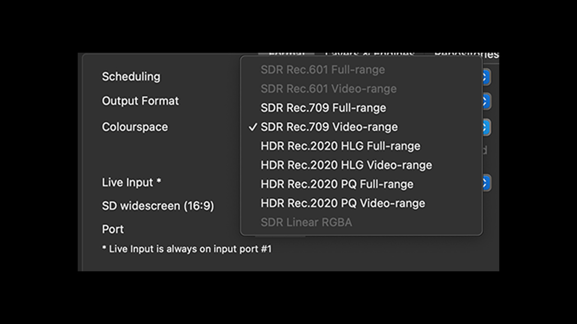Open the Scheduling dropdown arrow

(x=486, y=77)
